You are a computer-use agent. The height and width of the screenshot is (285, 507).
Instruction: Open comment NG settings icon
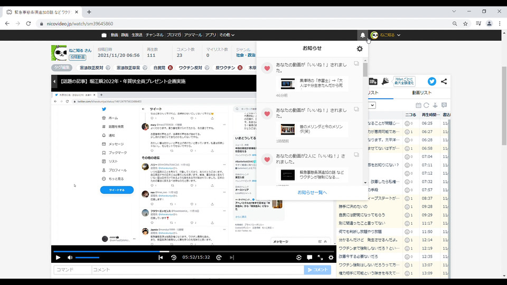pos(444,106)
